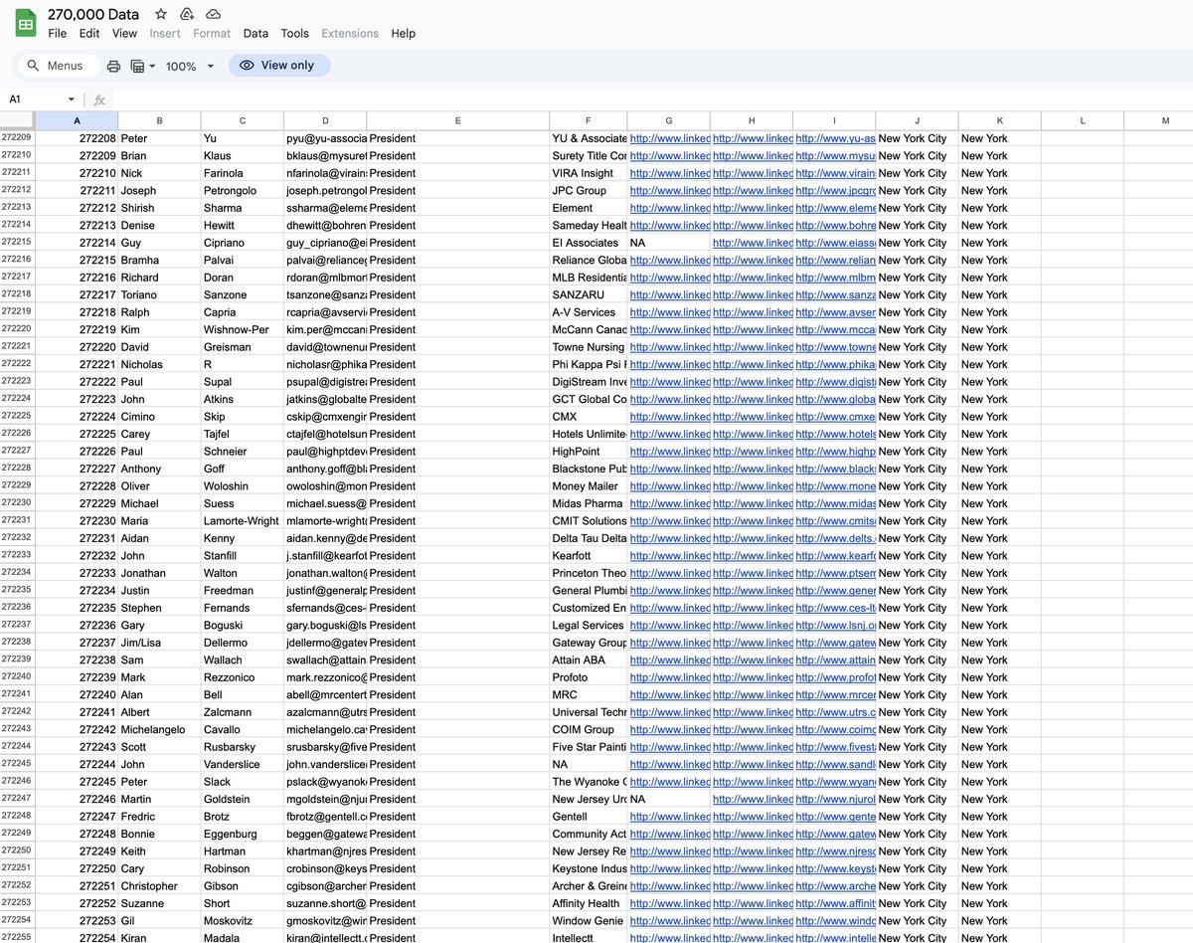Click the Midas Pharma company cell
Image resolution: width=1193 pixels, height=943 pixels.
588,503
